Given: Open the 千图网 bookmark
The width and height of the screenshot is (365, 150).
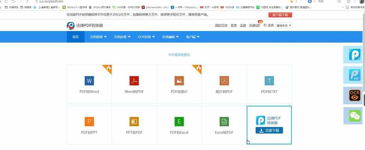Looking at the screenshot, I should click(x=269, y=7).
